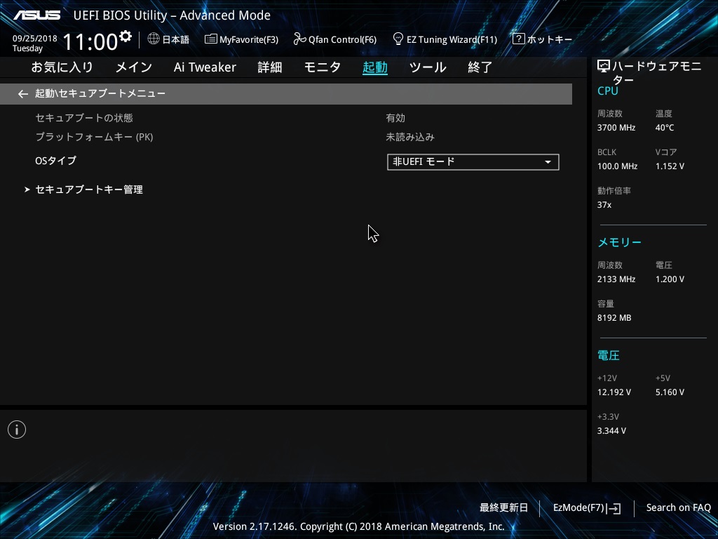Image resolution: width=718 pixels, height=539 pixels.
Task: Click CPU frequency 3700 MHz value
Action: coord(616,128)
